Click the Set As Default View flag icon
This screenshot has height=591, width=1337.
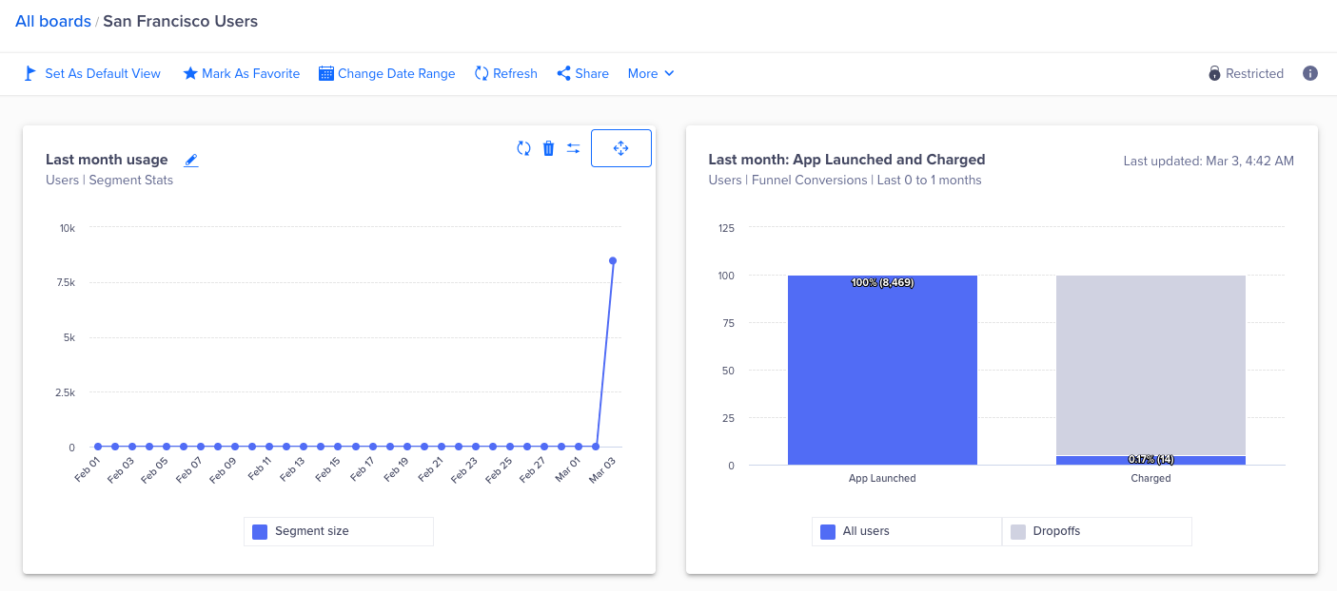(x=30, y=73)
